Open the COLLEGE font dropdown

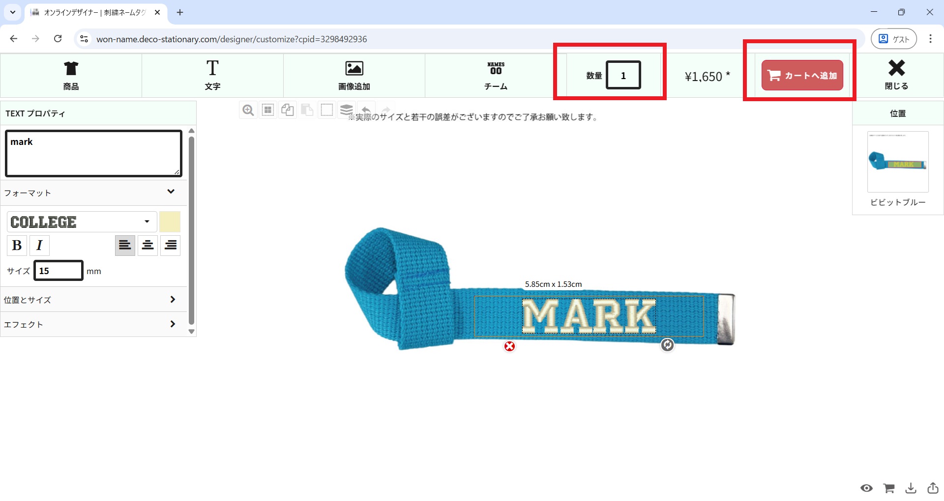tap(82, 222)
